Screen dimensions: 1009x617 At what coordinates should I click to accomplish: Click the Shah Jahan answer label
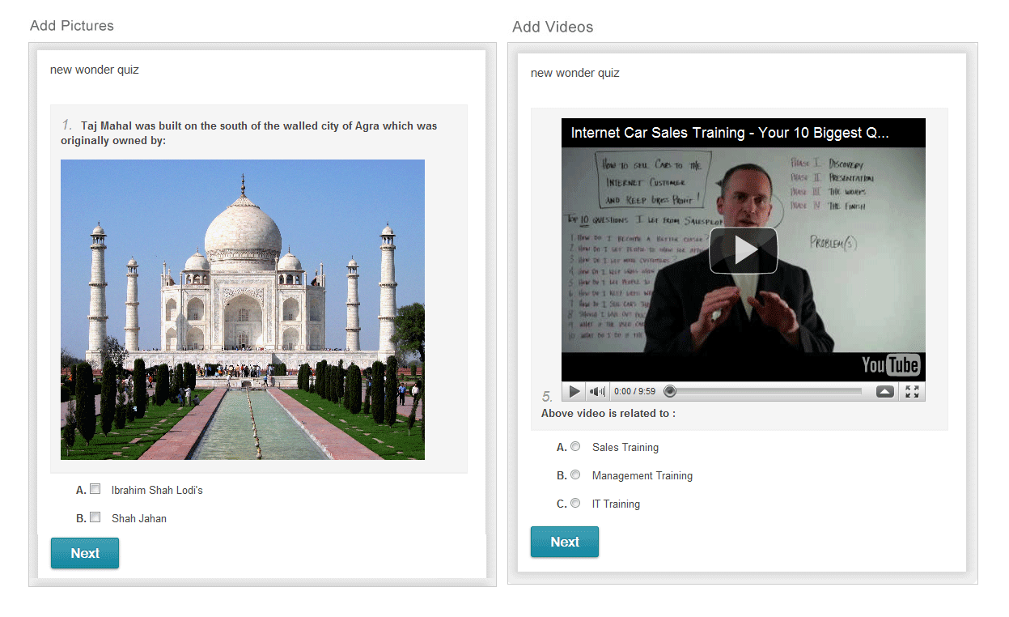click(x=139, y=518)
